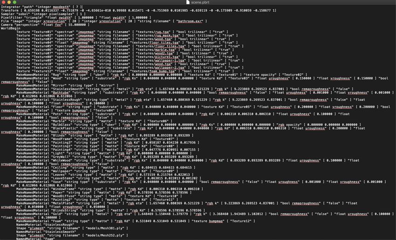
Task: Click "Paper" material name
Action: tap(58, 193)
